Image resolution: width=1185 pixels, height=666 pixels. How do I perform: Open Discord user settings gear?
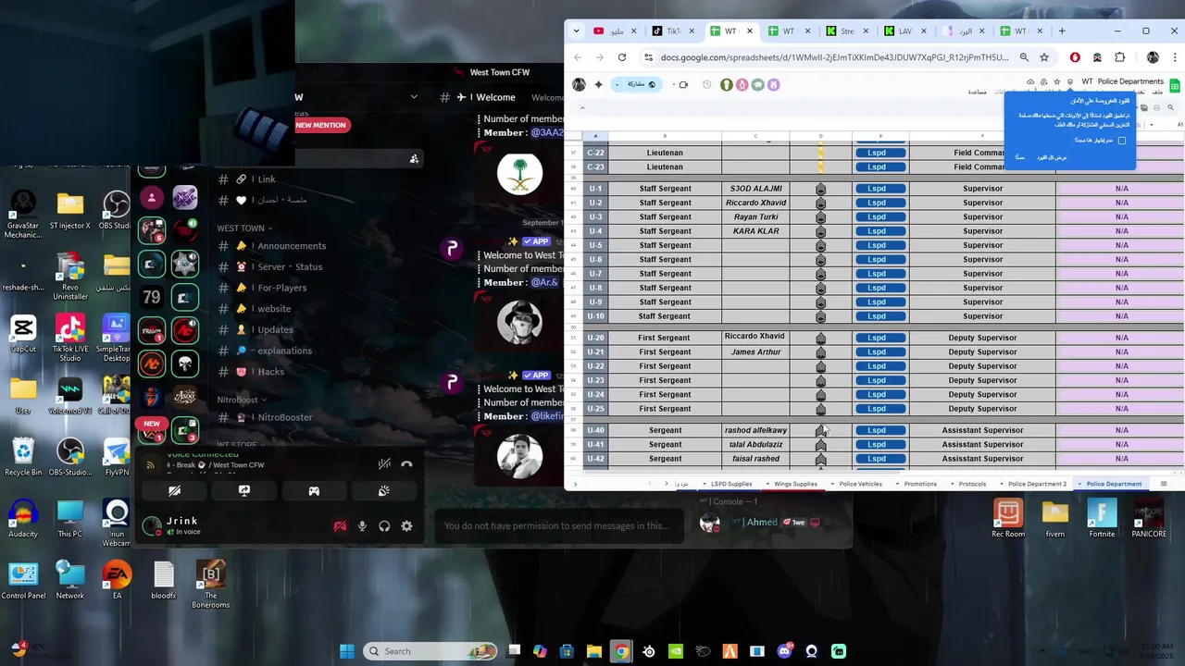(406, 526)
